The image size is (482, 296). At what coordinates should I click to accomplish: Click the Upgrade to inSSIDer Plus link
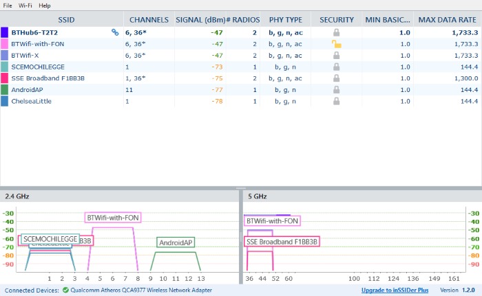coord(395,291)
